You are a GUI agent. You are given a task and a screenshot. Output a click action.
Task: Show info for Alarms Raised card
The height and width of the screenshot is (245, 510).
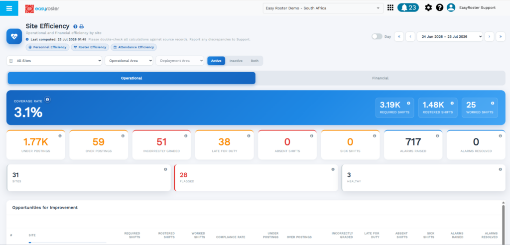437,136
